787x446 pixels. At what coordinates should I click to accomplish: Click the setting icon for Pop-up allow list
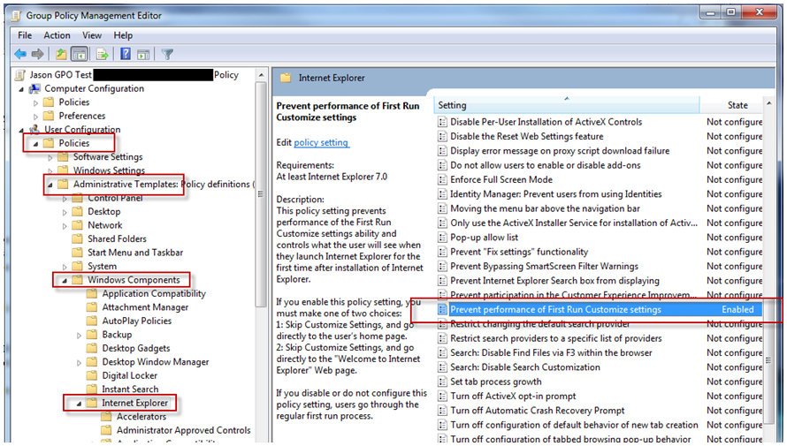tap(442, 237)
